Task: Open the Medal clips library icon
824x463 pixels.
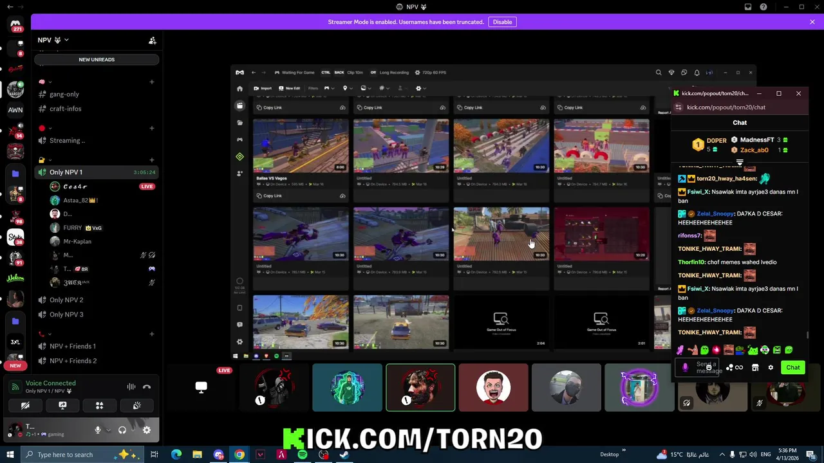Action: (239, 105)
